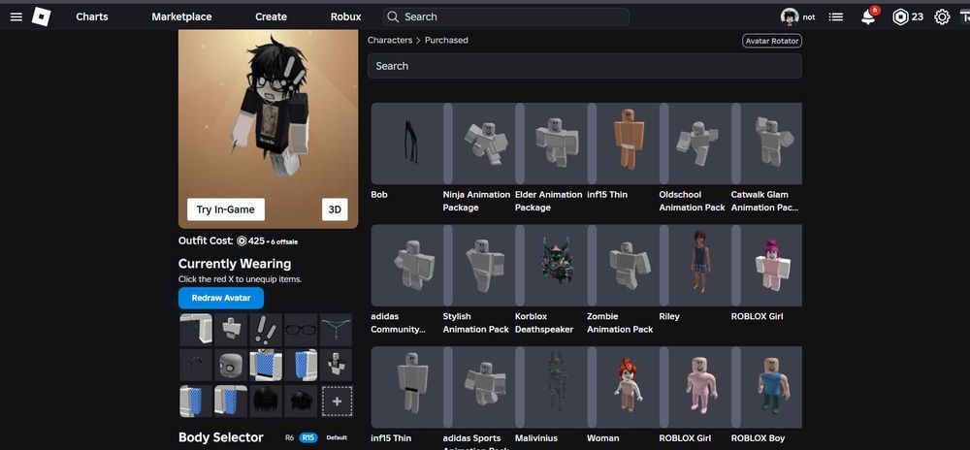Image resolution: width=970 pixels, height=450 pixels.
Task: Focus the purchased items Search field
Action: (585, 66)
